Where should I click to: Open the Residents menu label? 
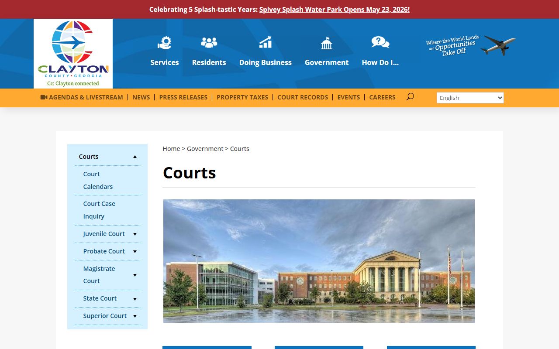point(209,62)
